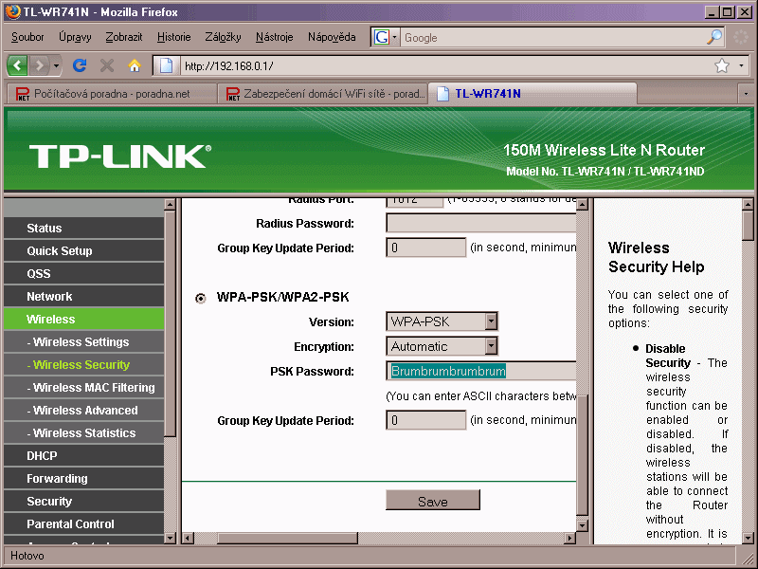Viewport: 758px width, 569px height.
Task: Reload the page with the refresh icon
Action: (x=80, y=64)
